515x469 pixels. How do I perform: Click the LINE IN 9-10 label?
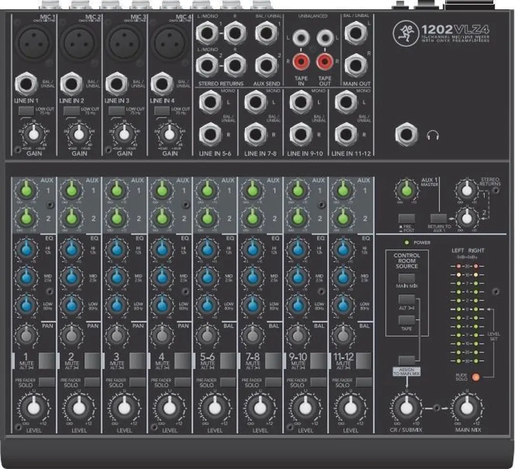(305, 153)
